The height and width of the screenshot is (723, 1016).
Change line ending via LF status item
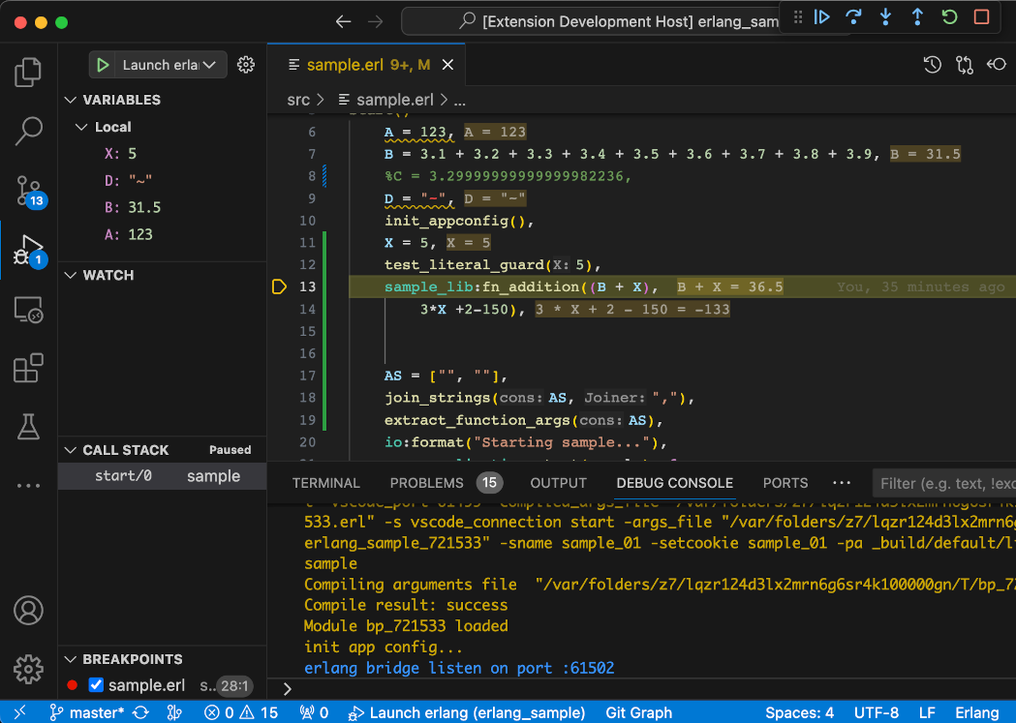click(x=927, y=712)
